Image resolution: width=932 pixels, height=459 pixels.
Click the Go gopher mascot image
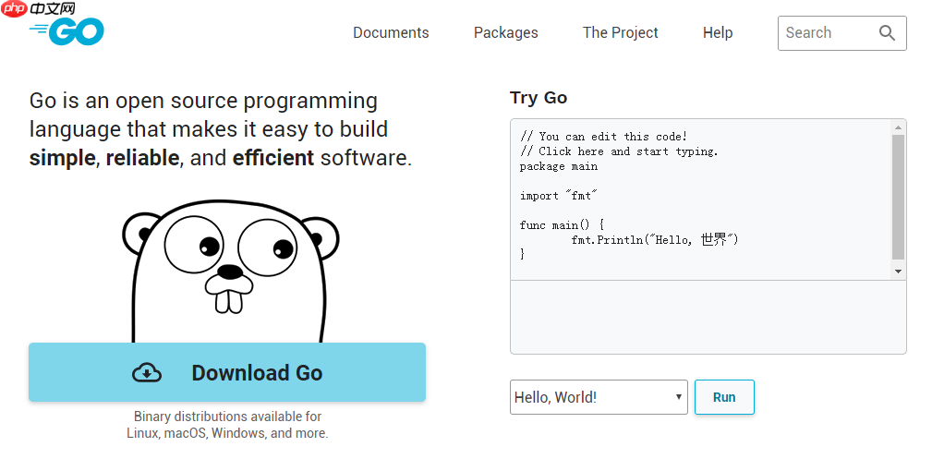(231, 272)
